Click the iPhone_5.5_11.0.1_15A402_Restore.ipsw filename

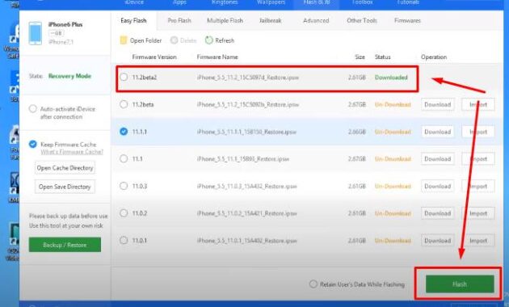(x=246, y=241)
